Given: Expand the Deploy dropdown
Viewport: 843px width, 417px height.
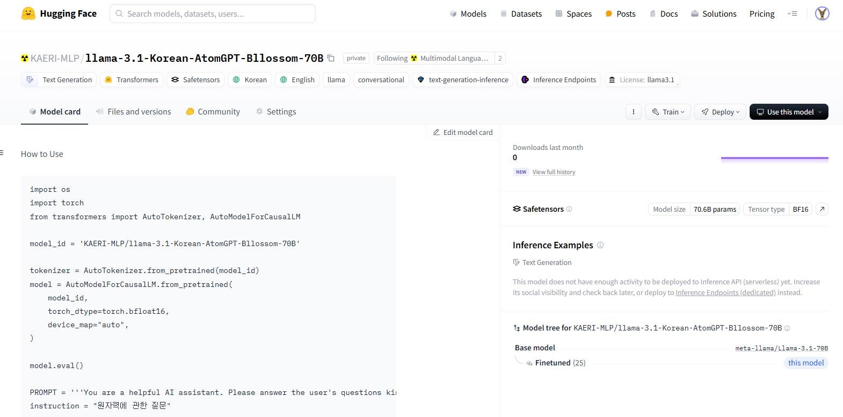Looking at the screenshot, I should (x=720, y=112).
